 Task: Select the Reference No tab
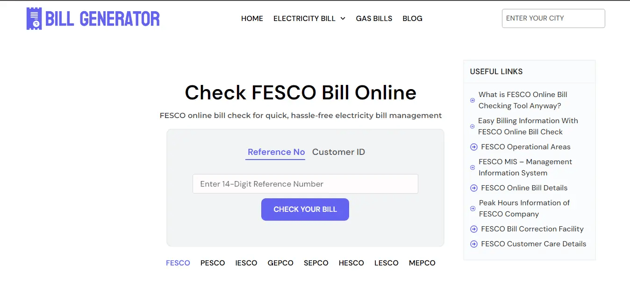[x=275, y=152]
